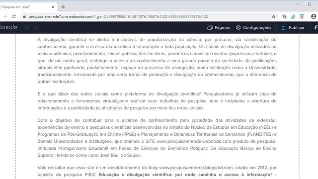This screenshot has height=179, width=318.
Task: Click the site security lock icon
Action: (x=24, y=16)
